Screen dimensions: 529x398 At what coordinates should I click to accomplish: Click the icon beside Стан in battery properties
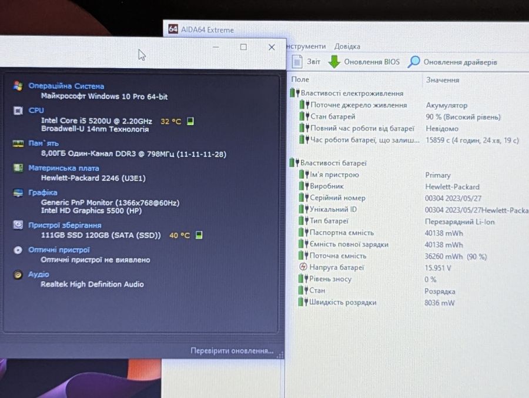point(303,290)
